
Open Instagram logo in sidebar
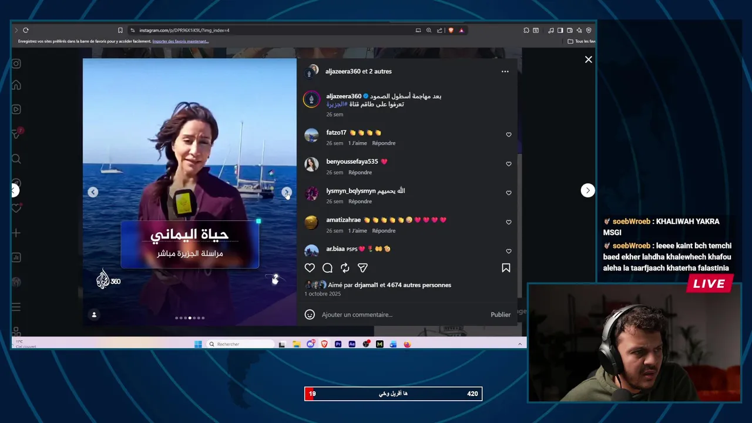[16, 63]
